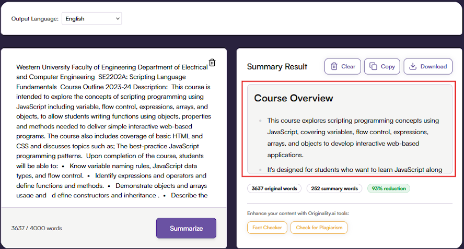Click the summary bullet starting 'It's designed for students'
The width and height of the screenshot is (464, 249).
[354, 170]
